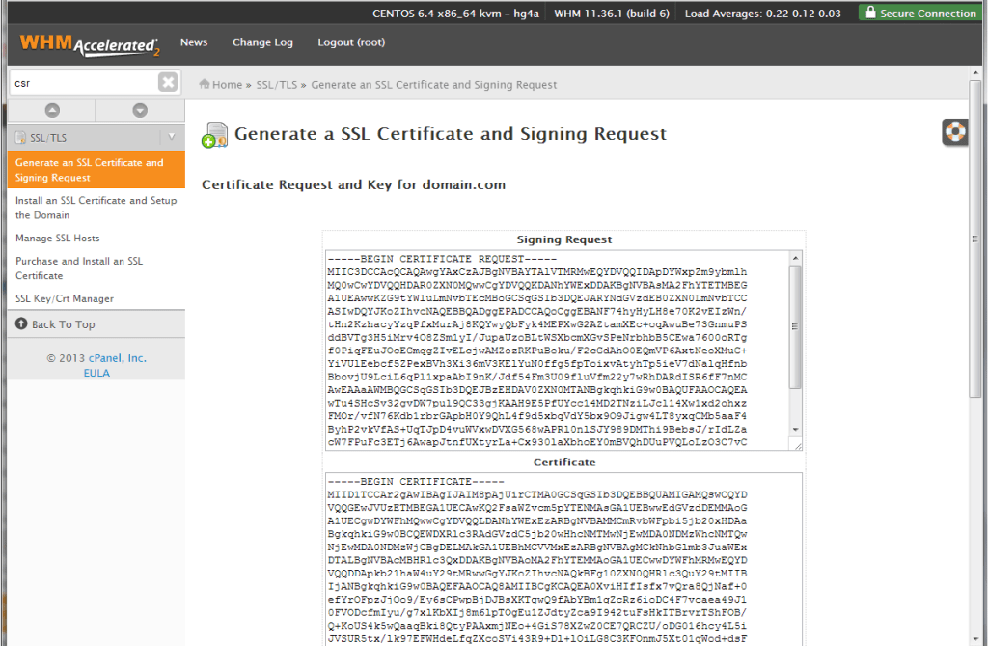Open the lifebuoy help icon

(x=954, y=132)
